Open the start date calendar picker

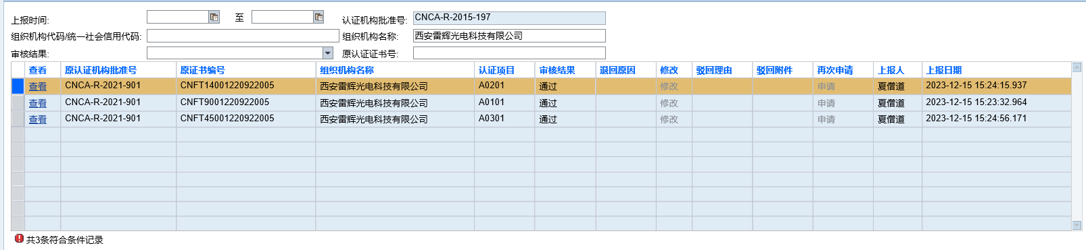[214, 17]
